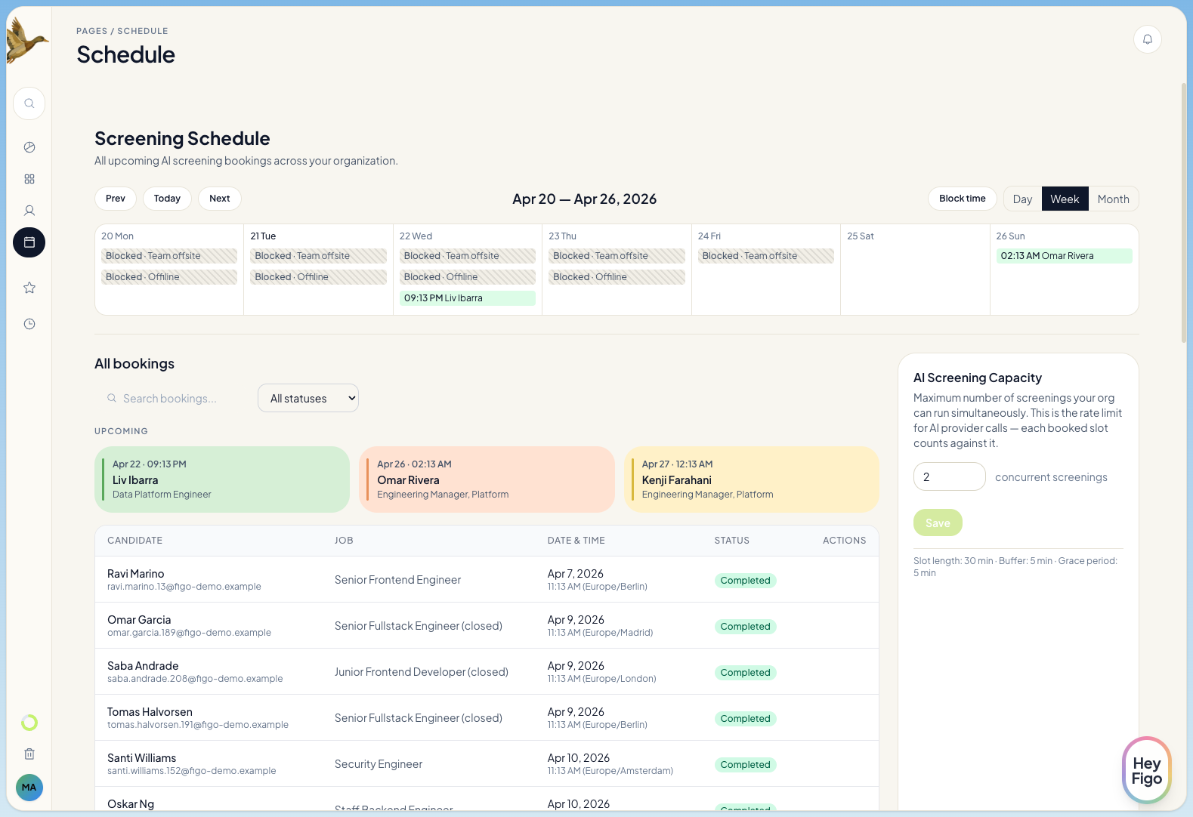Click the Block time button

[962, 199]
